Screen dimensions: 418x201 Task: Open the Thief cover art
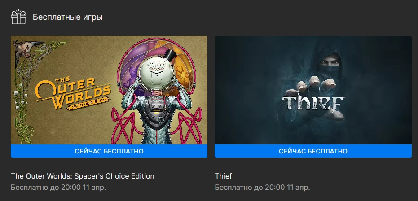point(313,90)
